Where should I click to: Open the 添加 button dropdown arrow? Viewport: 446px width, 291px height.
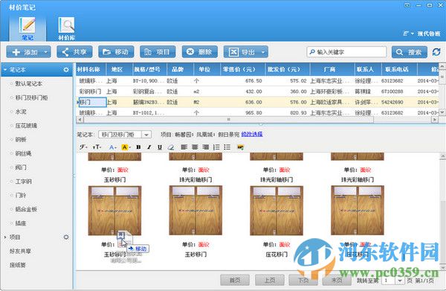coord(46,52)
